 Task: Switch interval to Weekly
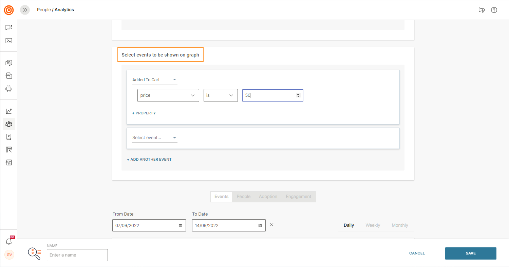click(x=373, y=225)
